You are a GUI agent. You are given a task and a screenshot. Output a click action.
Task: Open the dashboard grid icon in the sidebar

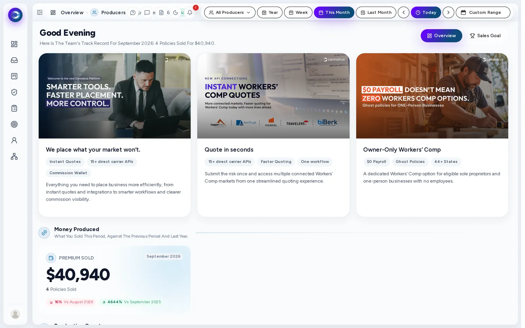pos(14,44)
